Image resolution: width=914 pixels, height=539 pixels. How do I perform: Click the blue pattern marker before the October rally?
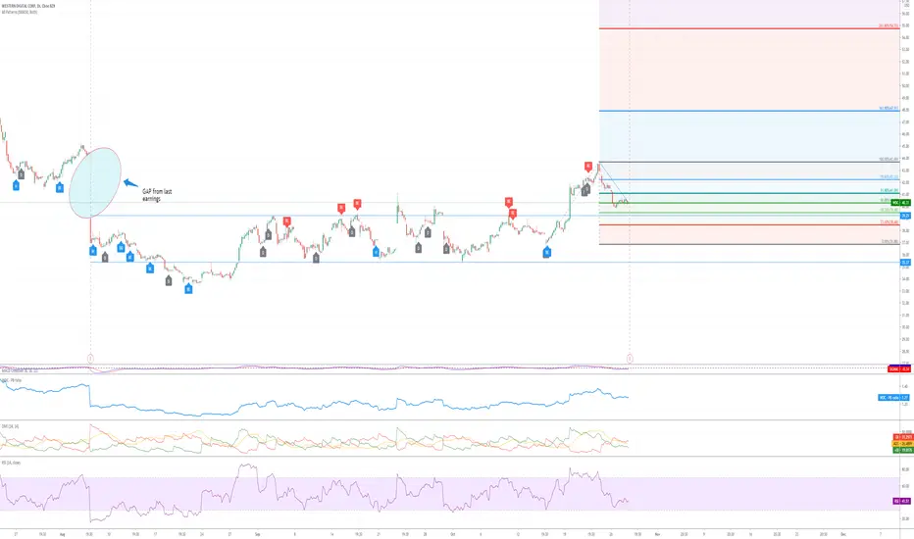(547, 252)
